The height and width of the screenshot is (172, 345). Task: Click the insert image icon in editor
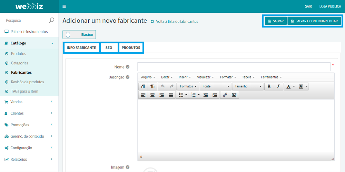click(234, 95)
